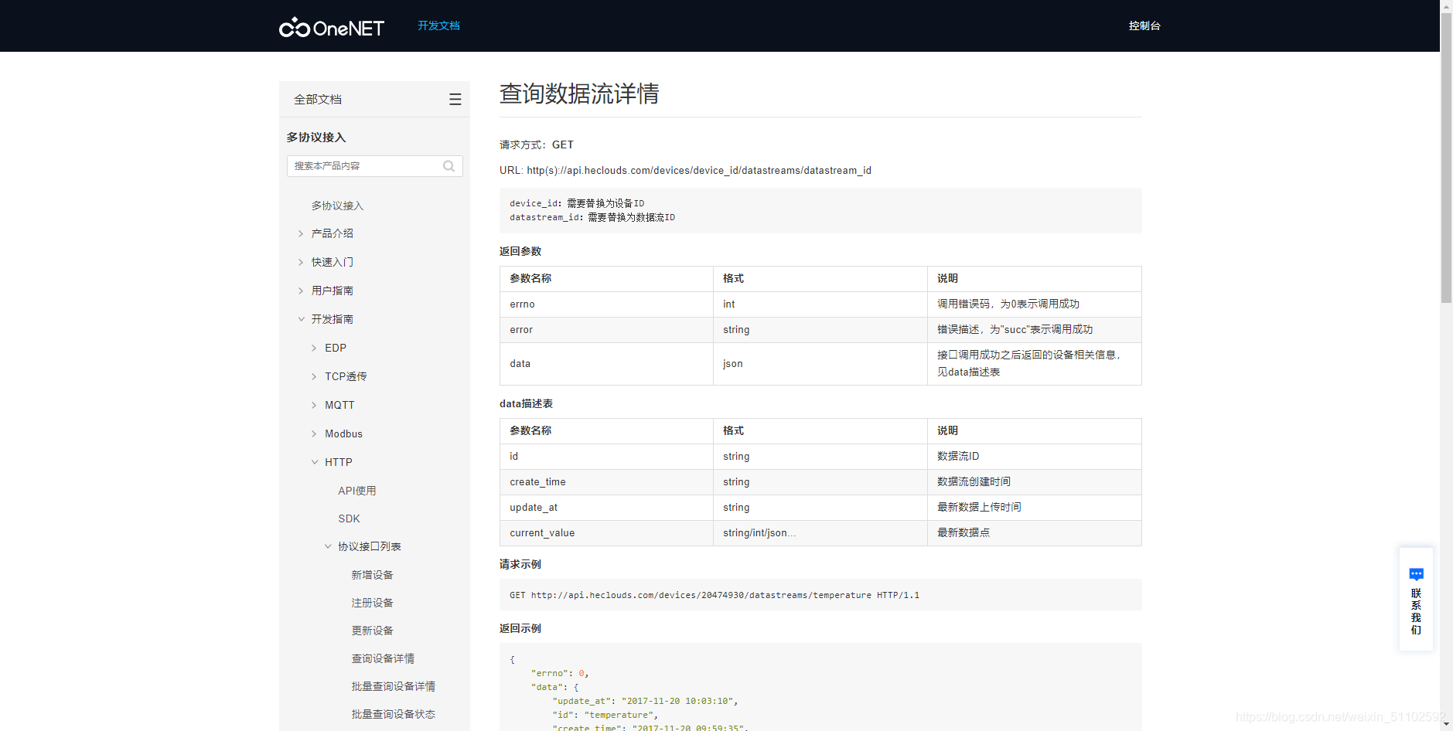
Task: Click the page scrollbar thumb
Action: pos(1446,158)
